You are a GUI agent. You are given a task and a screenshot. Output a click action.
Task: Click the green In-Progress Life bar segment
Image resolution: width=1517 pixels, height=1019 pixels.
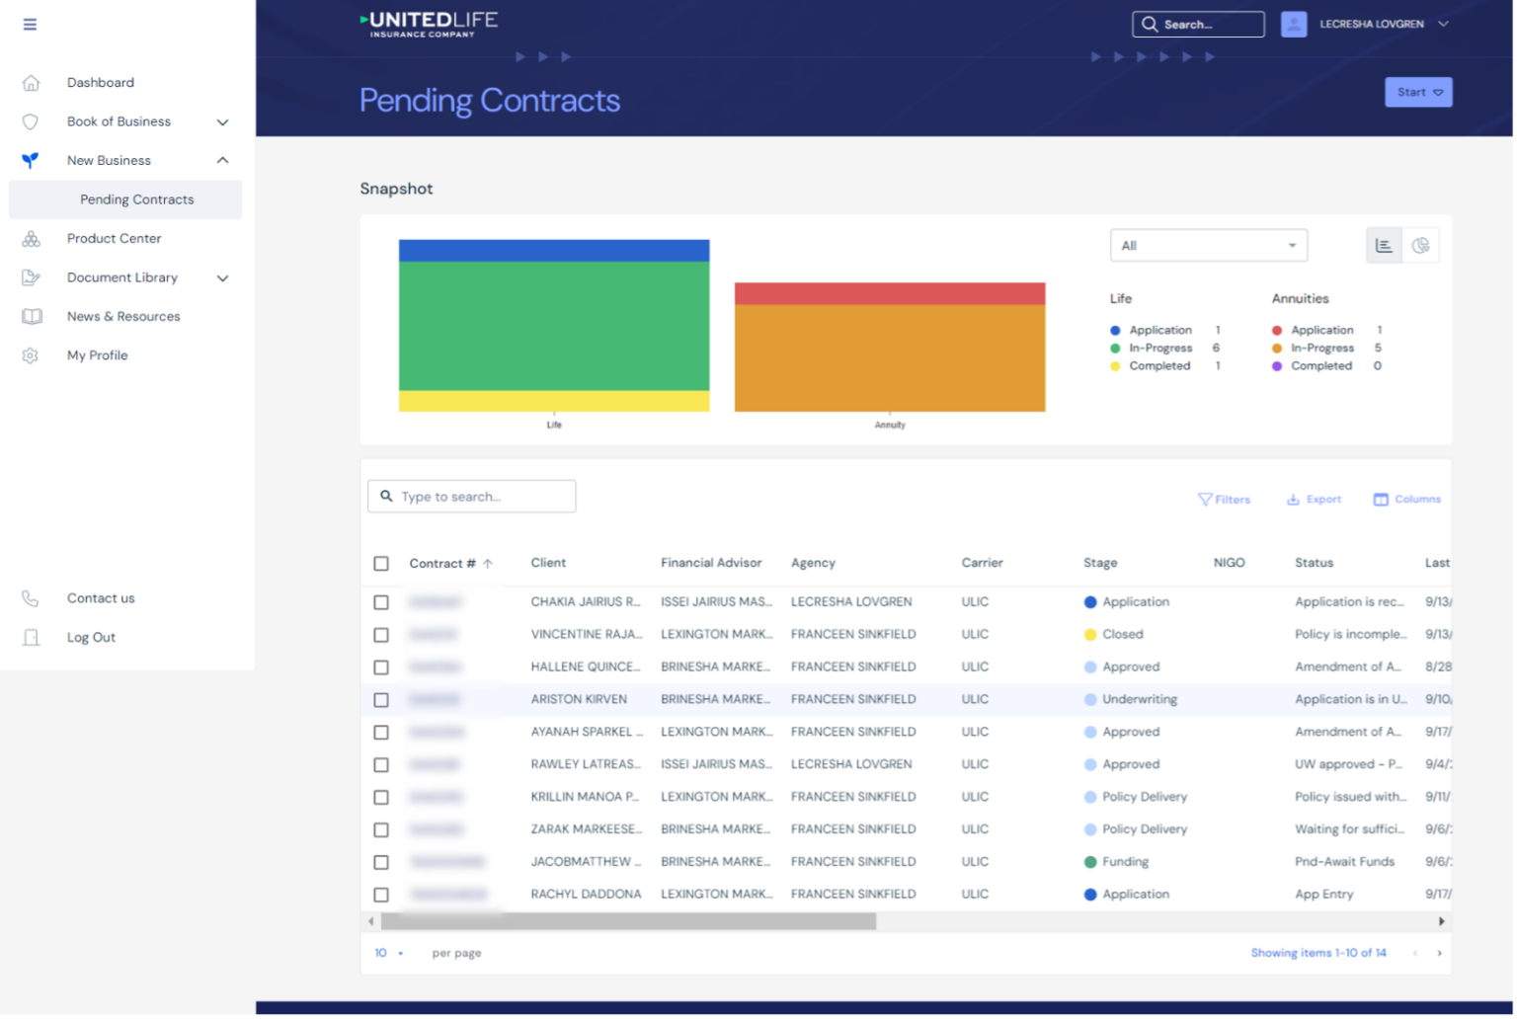(x=554, y=326)
